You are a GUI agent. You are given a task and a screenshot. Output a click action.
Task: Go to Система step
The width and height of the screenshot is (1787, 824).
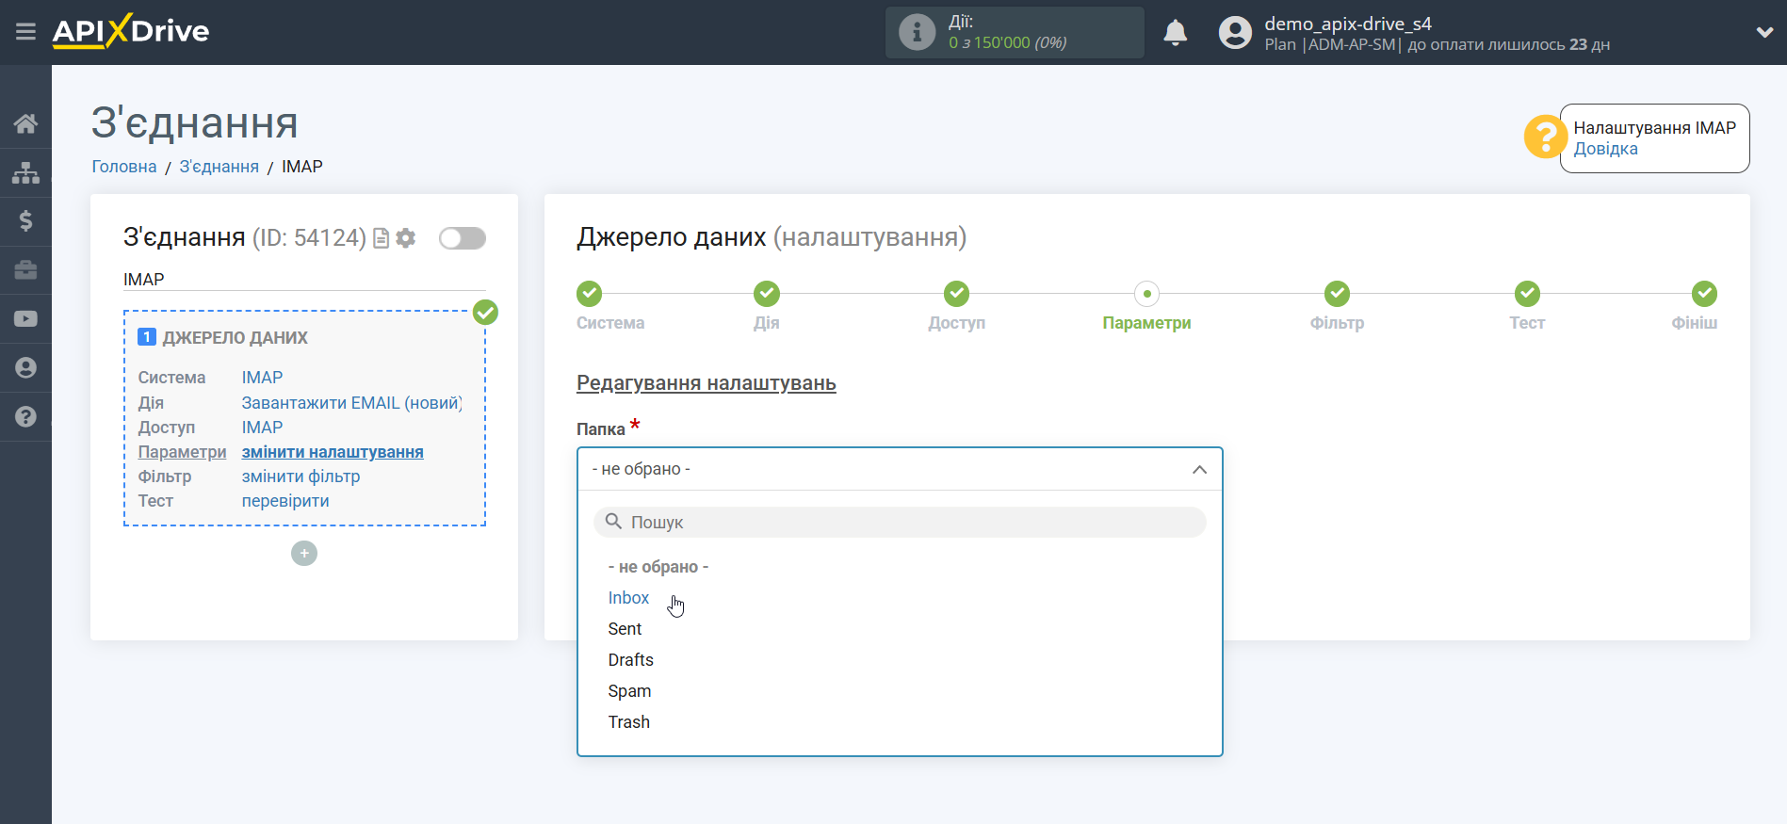(590, 294)
